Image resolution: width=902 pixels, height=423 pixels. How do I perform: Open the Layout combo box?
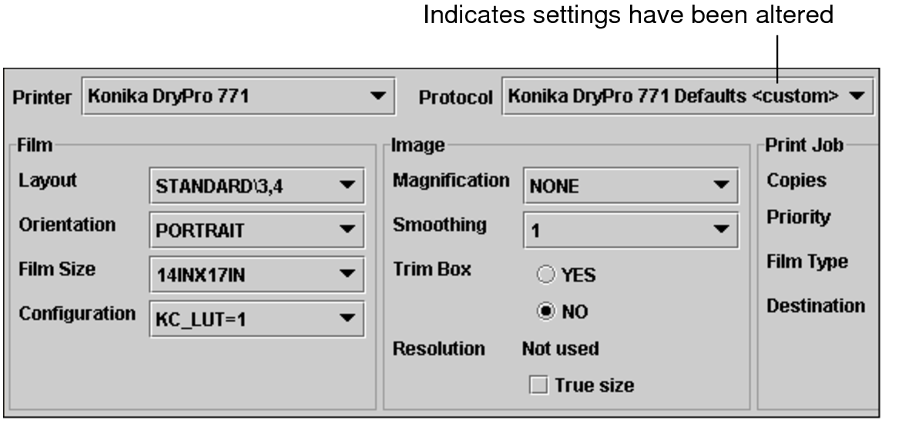(x=256, y=185)
